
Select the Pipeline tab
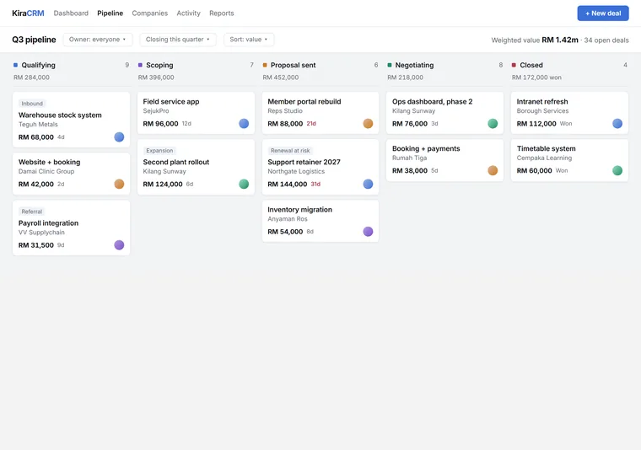coord(110,13)
